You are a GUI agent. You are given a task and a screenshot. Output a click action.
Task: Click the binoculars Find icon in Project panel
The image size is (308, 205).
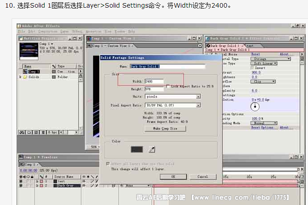click(x=22, y=132)
